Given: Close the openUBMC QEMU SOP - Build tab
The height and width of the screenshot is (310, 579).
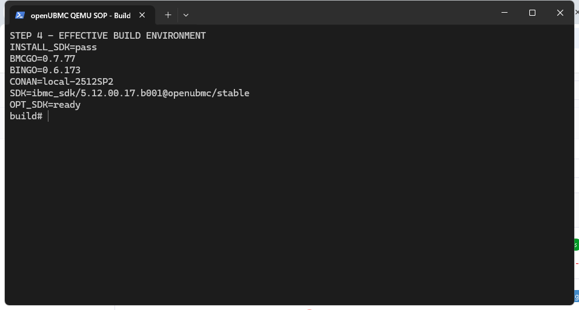Looking at the screenshot, I should 142,15.
